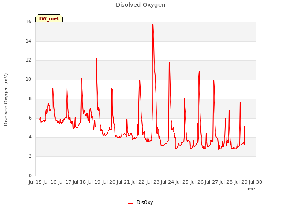The width and height of the screenshot is (282, 211).
Task: Click the 'Jul 15' x-axis date label
Action: coord(35,182)
